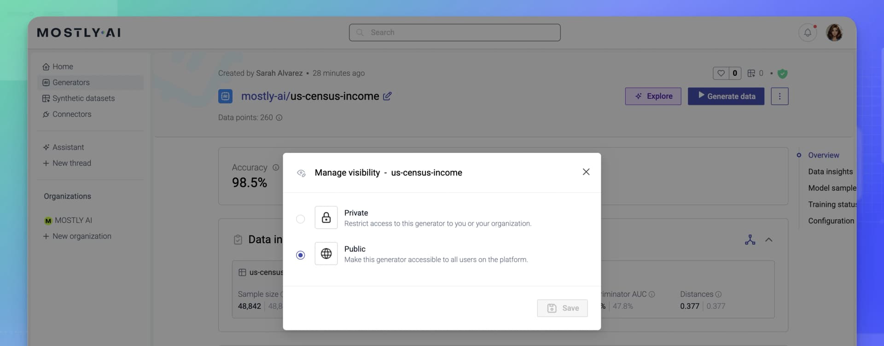Click the 48,842 sample size value
884x346 pixels.
(x=249, y=306)
